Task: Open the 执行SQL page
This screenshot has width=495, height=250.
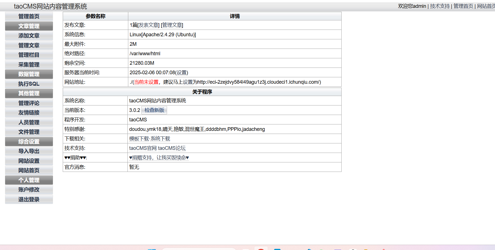Action: click(29, 84)
